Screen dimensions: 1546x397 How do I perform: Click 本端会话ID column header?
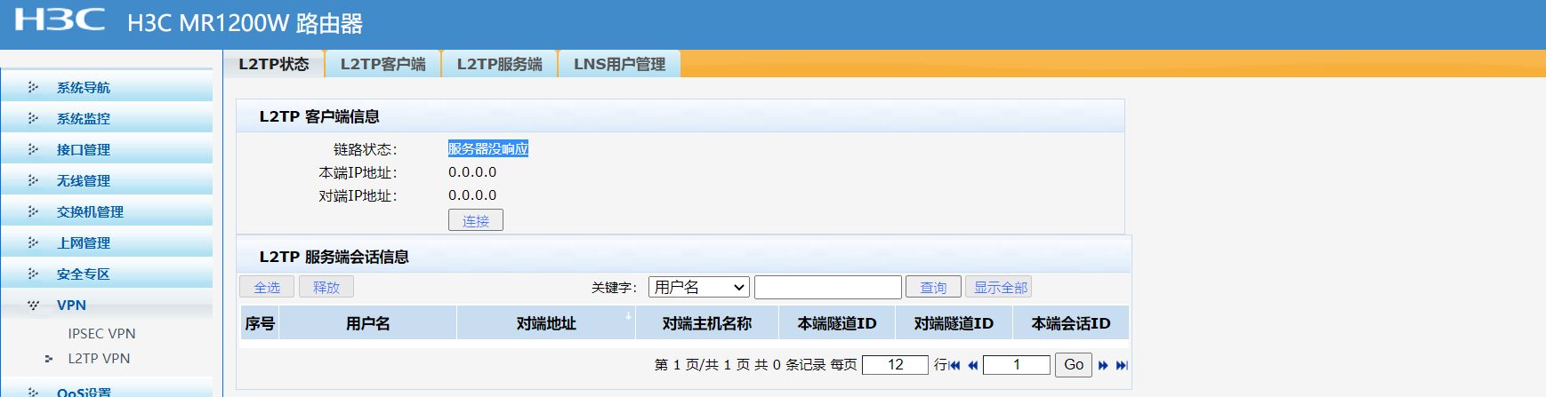click(x=1071, y=323)
